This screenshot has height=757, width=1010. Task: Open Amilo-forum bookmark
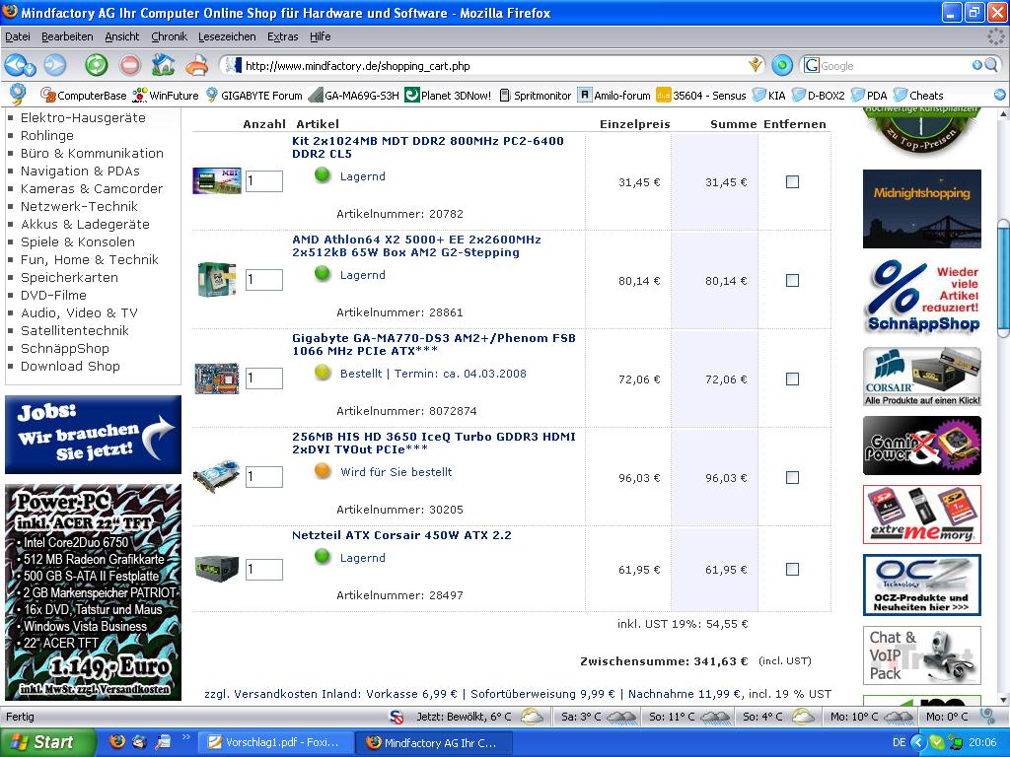tap(613, 96)
